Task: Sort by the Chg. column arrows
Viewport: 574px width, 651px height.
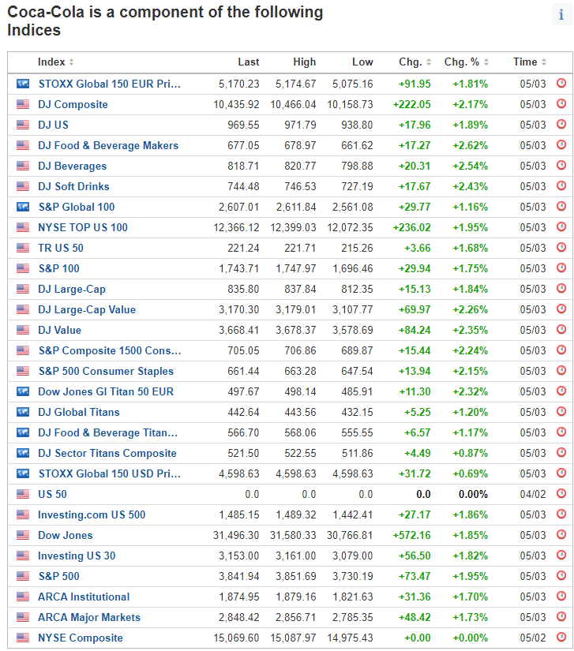Action: coord(415,62)
